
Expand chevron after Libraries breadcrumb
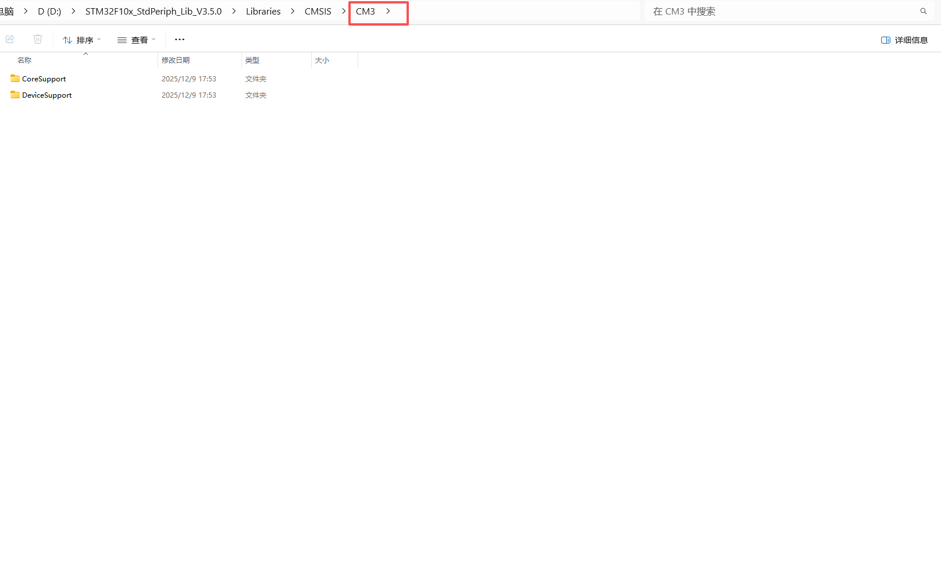[x=293, y=11]
